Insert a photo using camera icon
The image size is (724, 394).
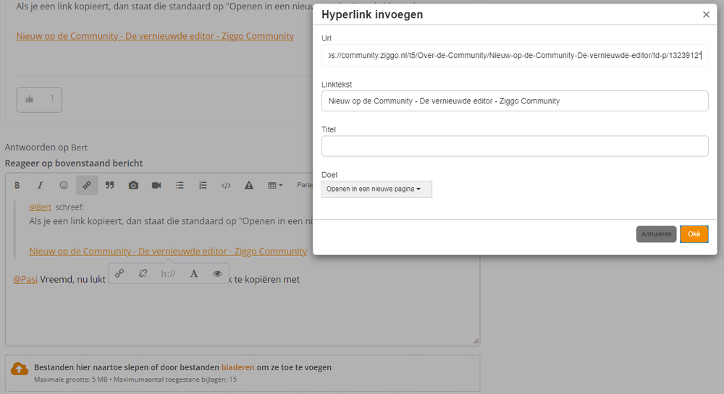tap(133, 185)
